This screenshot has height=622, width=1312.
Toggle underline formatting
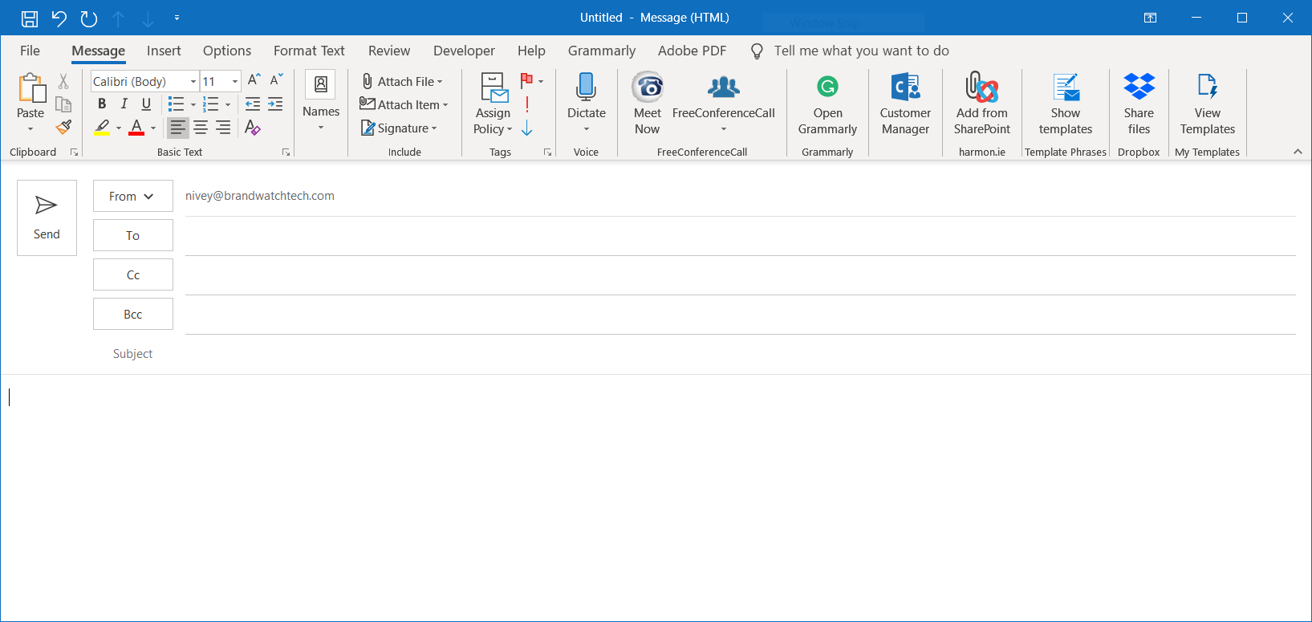tap(146, 104)
